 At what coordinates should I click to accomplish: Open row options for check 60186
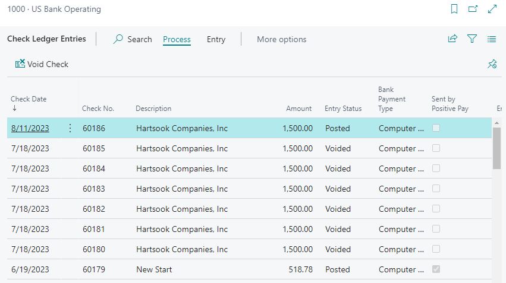coord(70,128)
